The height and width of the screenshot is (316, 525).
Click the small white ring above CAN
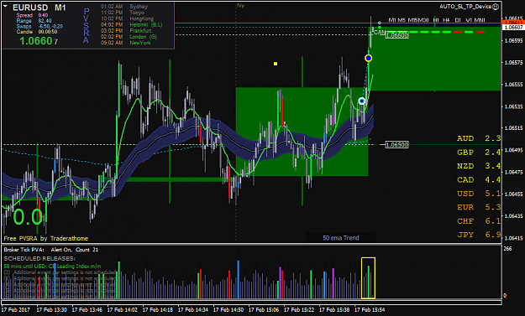click(380, 23)
